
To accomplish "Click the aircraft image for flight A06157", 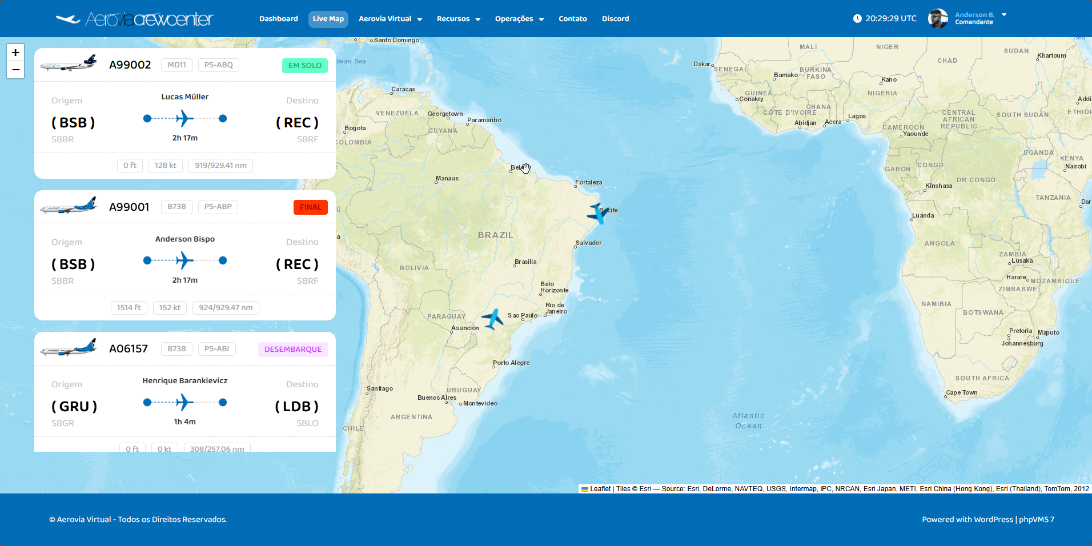I will [x=69, y=347].
